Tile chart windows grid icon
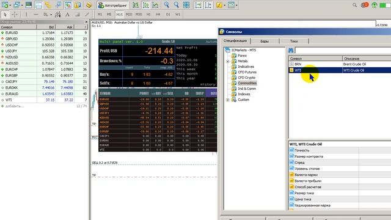The image size is (391, 220). 186,5
